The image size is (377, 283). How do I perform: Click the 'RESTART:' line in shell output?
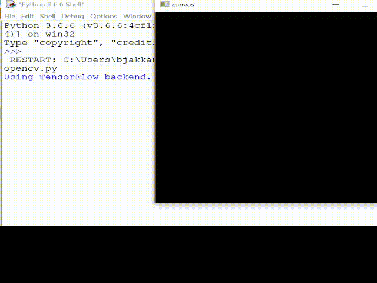82,60
